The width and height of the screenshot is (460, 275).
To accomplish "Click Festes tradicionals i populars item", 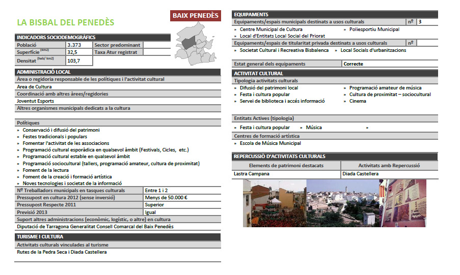I will pos(55,136).
